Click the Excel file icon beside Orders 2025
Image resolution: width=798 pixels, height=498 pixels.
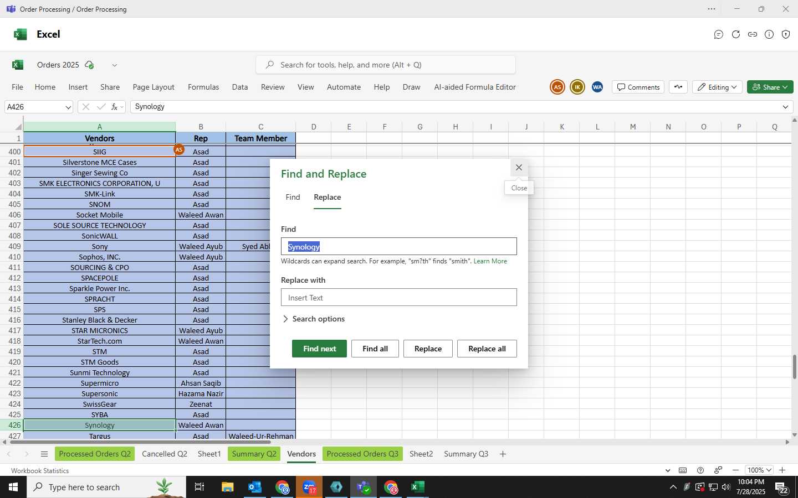tap(18, 65)
